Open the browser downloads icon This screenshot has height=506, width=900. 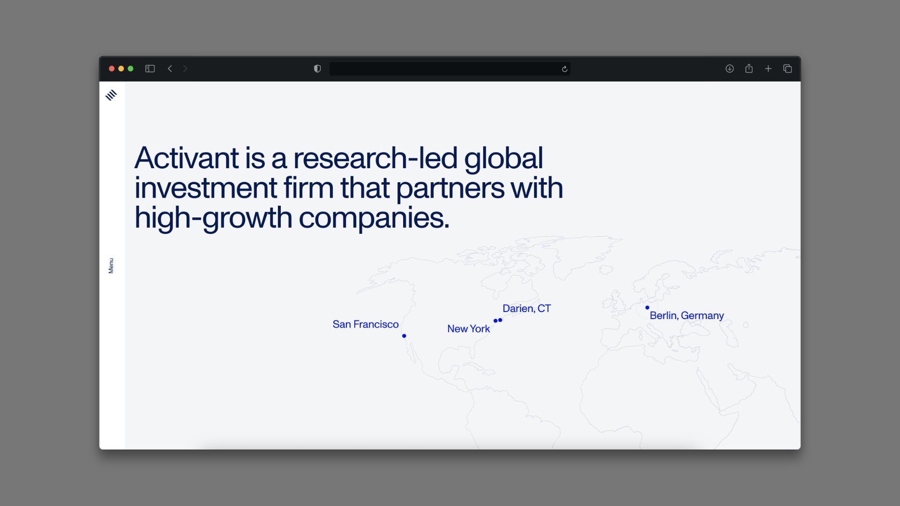729,69
